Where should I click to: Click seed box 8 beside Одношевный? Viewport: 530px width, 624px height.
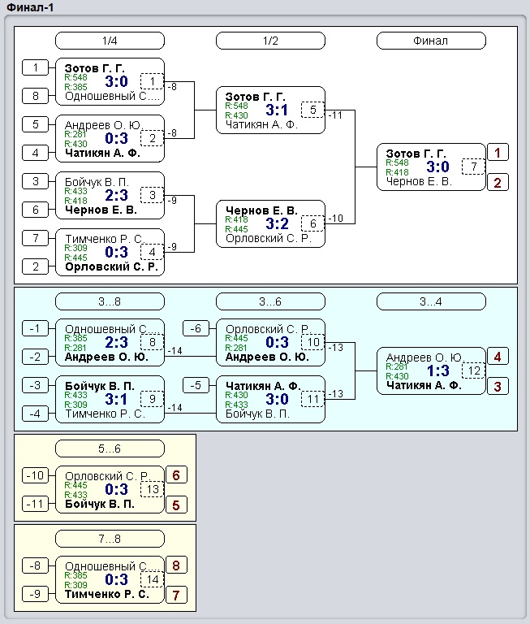(36, 96)
